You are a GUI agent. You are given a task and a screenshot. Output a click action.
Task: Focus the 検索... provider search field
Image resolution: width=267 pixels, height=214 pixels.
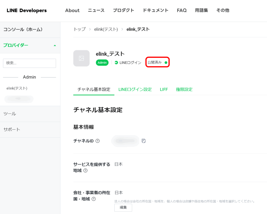tap(29, 63)
